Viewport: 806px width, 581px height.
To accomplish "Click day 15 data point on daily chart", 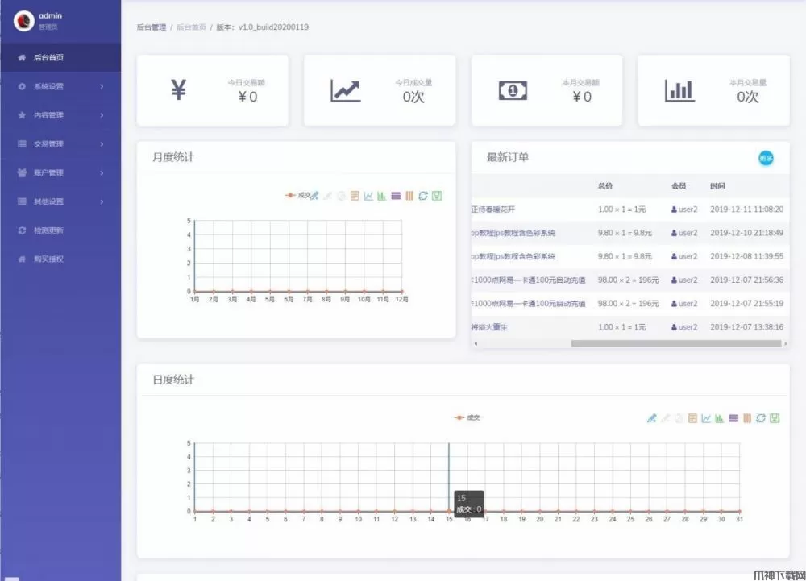I will point(449,511).
